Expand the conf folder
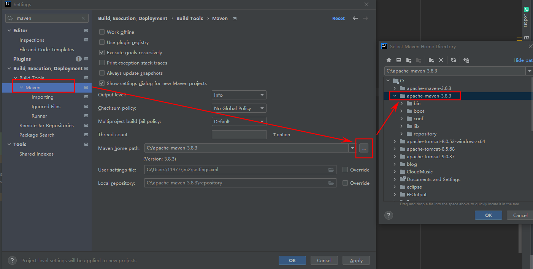The height and width of the screenshot is (269, 533). point(401,118)
